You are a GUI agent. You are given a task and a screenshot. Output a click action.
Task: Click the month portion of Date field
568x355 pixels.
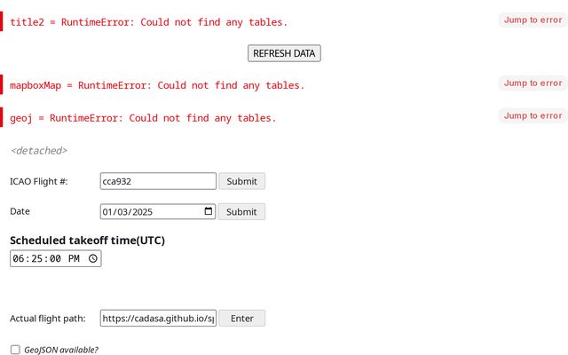tap(106, 211)
